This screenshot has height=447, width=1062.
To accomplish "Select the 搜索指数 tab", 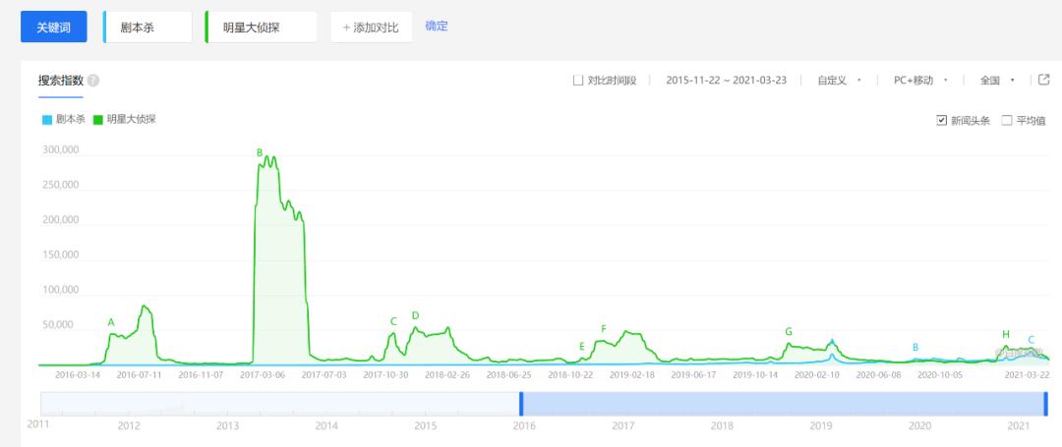I will 60,81.
